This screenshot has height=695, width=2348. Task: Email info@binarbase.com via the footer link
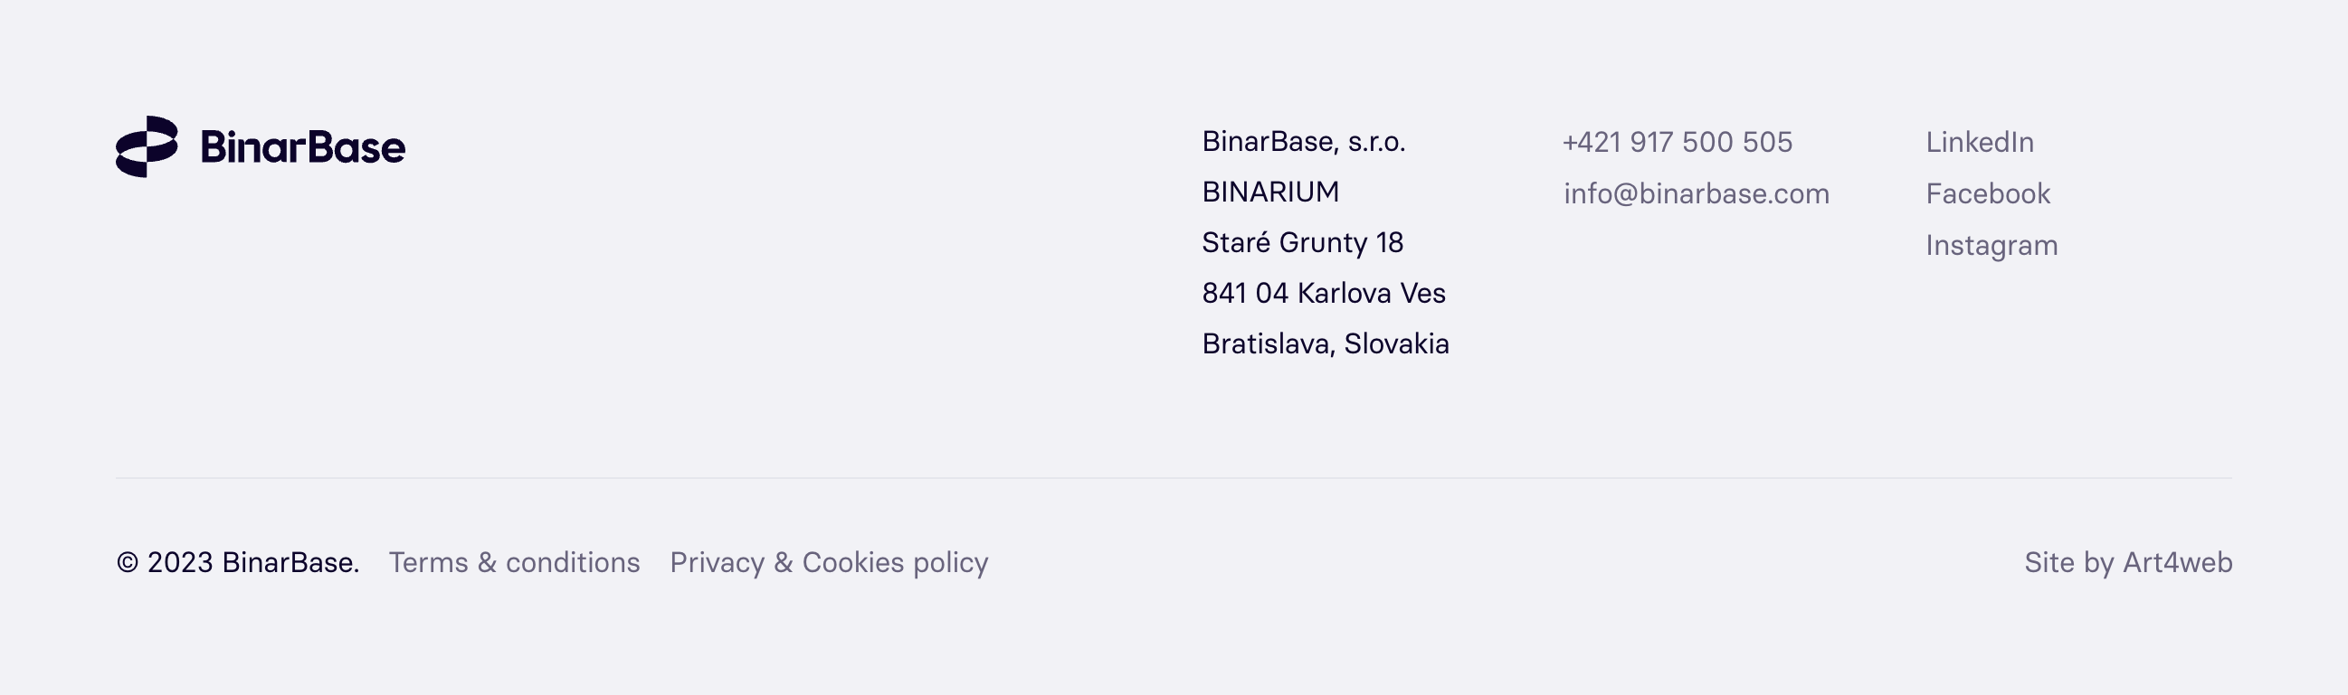pos(1696,194)
